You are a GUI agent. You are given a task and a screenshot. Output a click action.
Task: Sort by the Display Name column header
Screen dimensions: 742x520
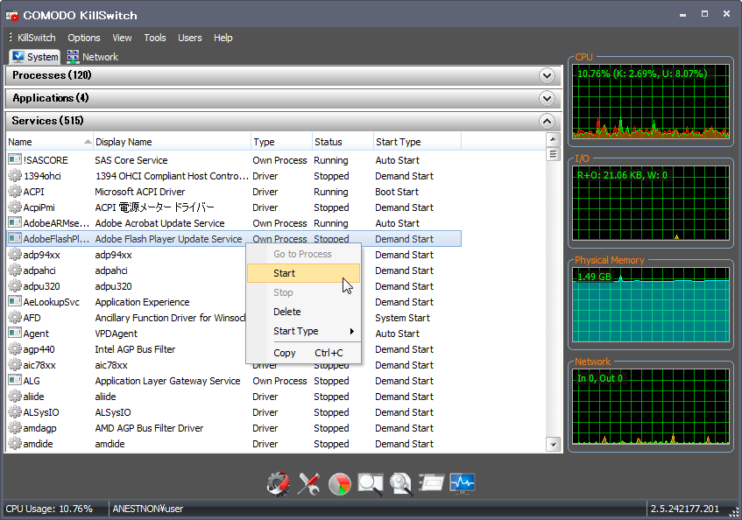pyautogui.click(x=172, y=142)
